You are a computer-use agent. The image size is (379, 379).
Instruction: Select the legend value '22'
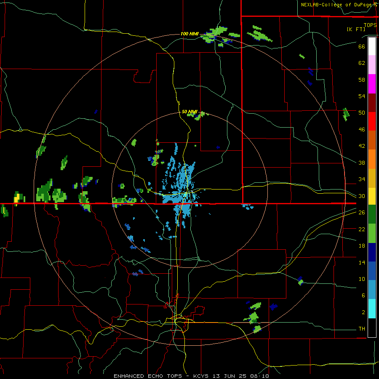(362, 229)
